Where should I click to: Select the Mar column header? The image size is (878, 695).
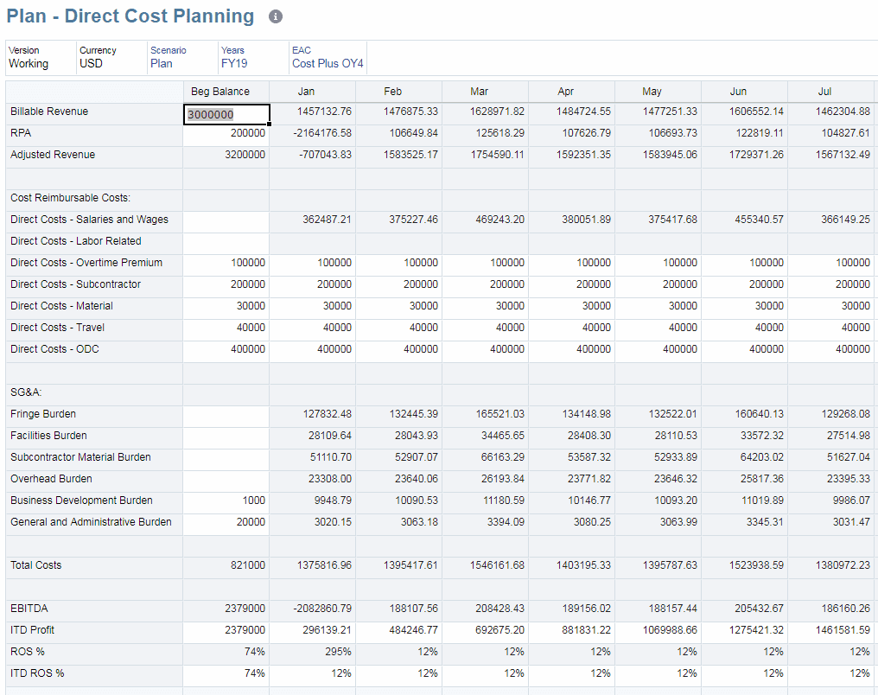point(486,92)
